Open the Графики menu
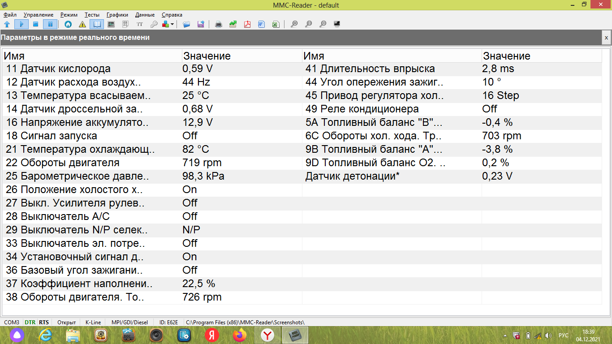612x344 pixels. [x=117, y=15]
